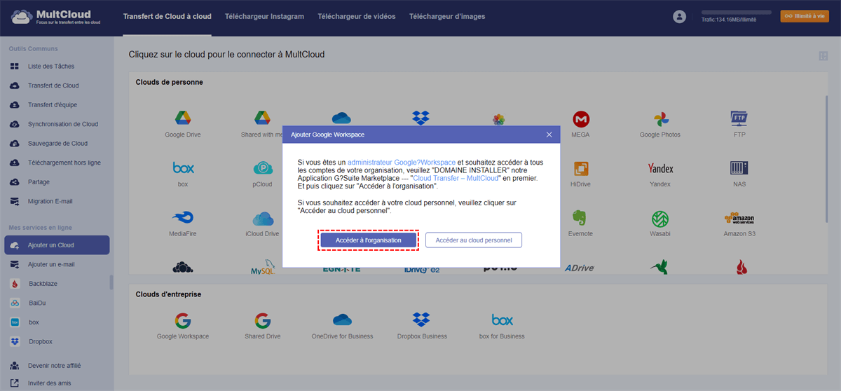
Task: Open the user account avatar icon
Action: coord(678,16)
